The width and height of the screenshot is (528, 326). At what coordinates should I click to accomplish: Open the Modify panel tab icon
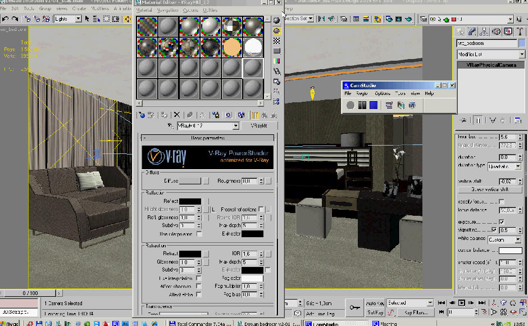472,31
